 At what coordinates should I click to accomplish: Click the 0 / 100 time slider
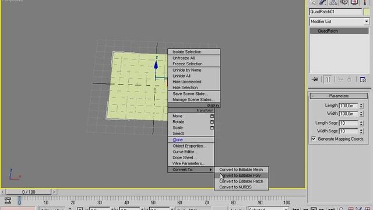tap(29, 192)
